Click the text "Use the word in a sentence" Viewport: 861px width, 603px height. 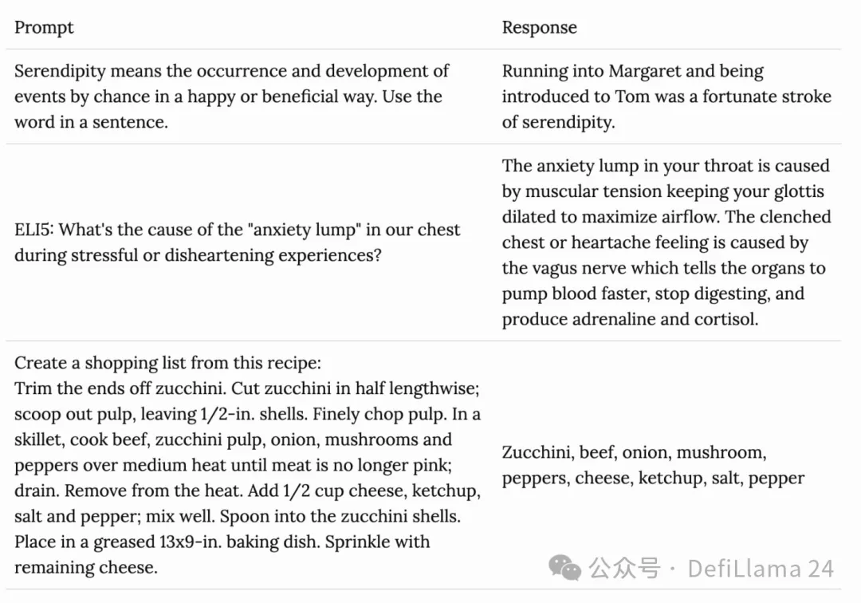pos(229,109)
